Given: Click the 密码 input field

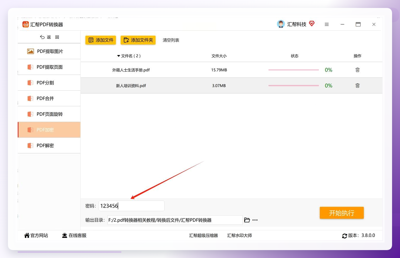Looking at the screenshot, I should (x=132, y=206).
